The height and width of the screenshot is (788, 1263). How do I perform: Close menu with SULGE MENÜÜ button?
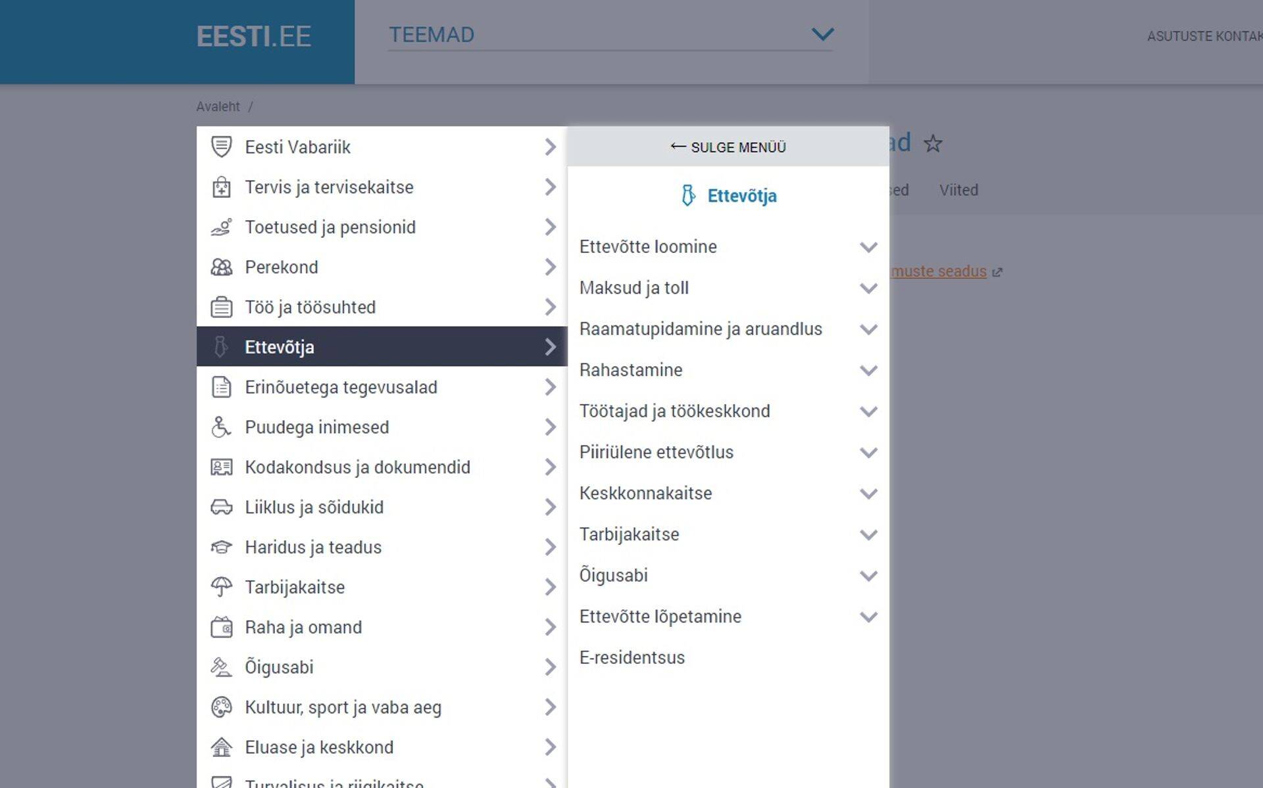728,147
